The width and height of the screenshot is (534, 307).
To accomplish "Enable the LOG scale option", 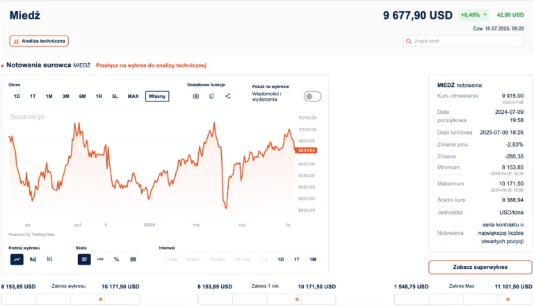I will [100, 259].
